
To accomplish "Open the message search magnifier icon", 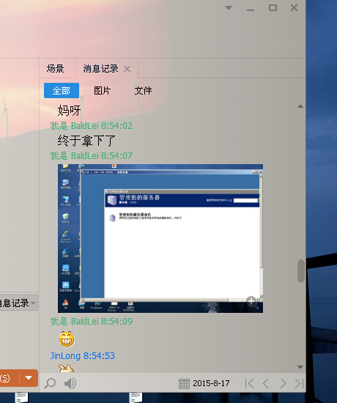I will point(50,383).
